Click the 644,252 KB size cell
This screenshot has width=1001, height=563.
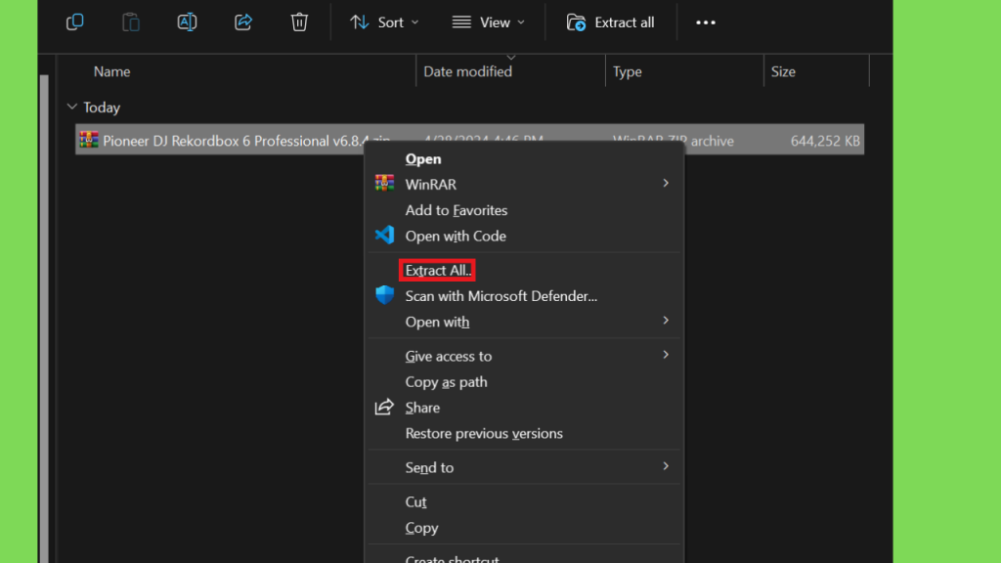pos(825,141)
